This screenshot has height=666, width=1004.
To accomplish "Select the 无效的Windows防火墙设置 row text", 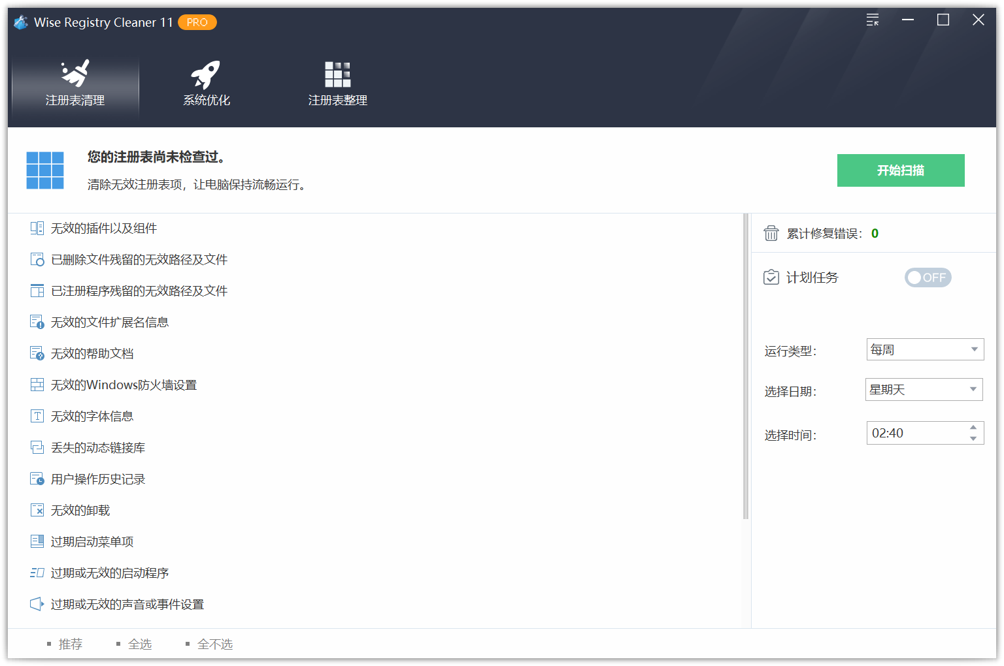I will point(124,385).
